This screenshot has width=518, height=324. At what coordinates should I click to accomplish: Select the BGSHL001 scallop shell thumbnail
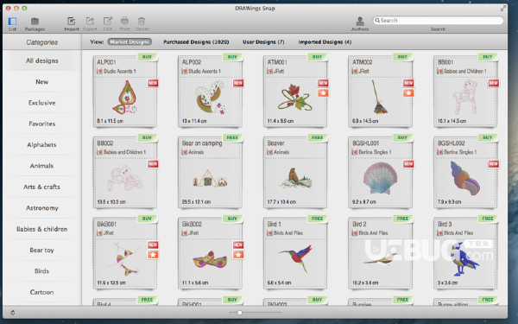point(380,177)
